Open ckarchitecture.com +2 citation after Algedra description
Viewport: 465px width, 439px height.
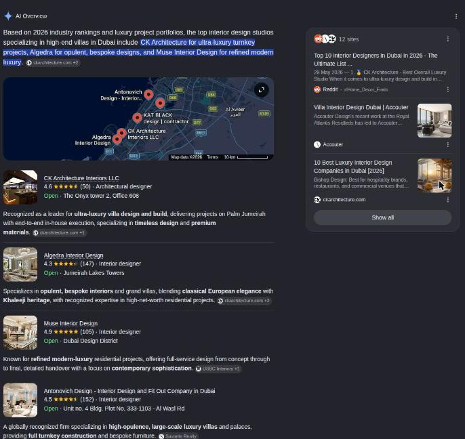(244, 301)
